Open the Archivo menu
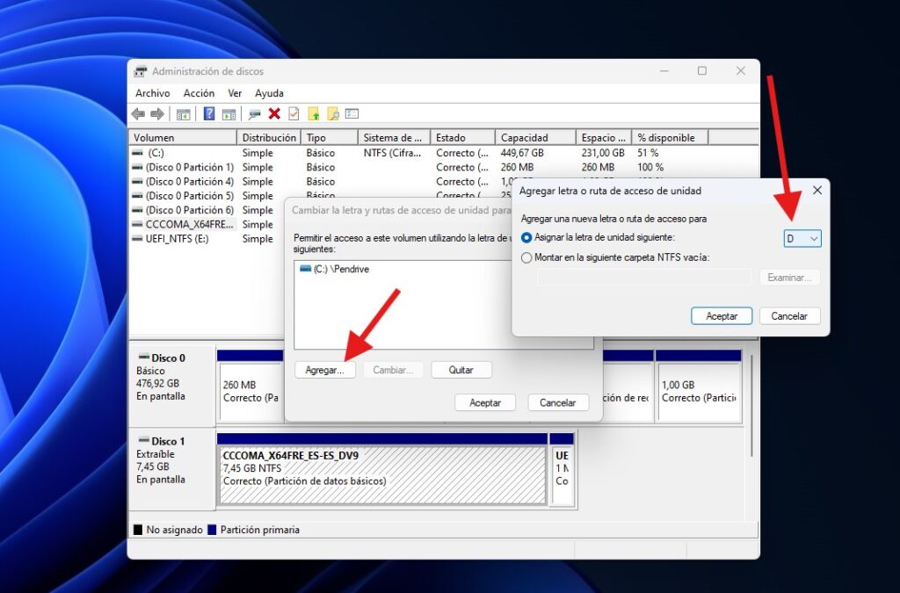Screen dimensions: 900x593 [x=153, y=93]
